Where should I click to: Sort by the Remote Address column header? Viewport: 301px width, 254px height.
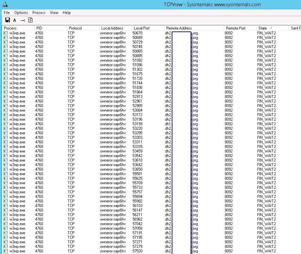coord(194,28)
